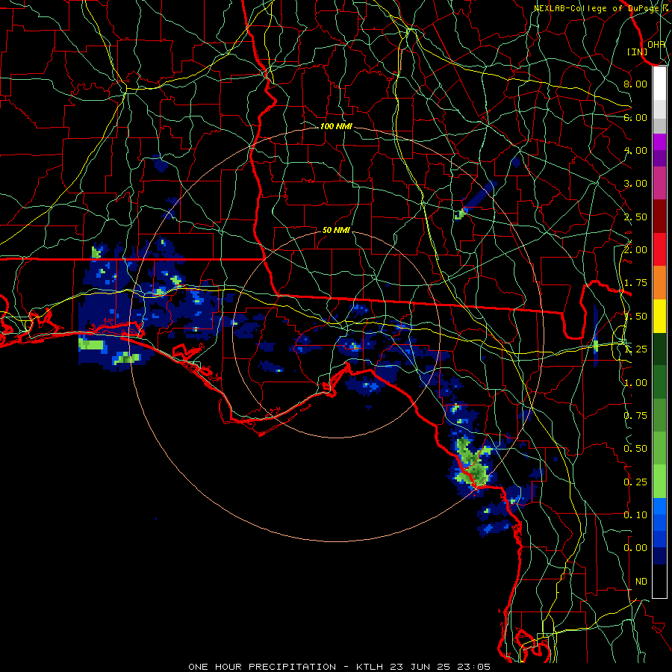Screen dimensions: 672x672
Task: Pick the bright red band beside 2.00
Action: coord(659,249)
